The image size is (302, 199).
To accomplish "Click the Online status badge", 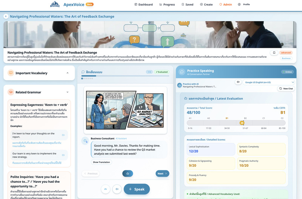I will click(x=287, y=72).
